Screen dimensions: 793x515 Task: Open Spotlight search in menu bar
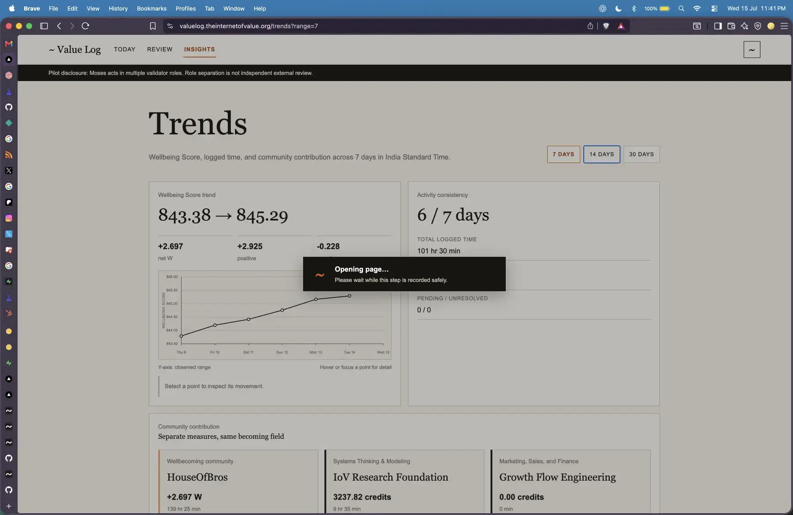(682, 8)
